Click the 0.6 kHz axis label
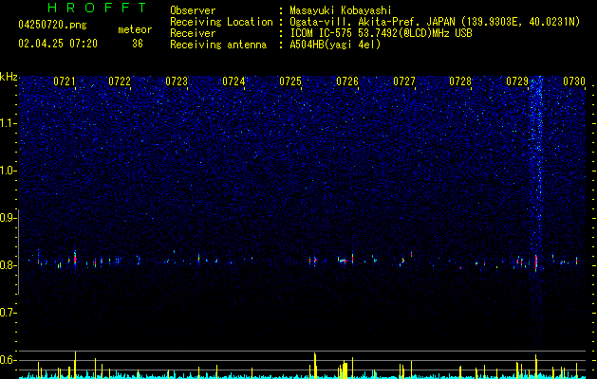597x379 pixels. pyautogui.click(x=8, y=360)
